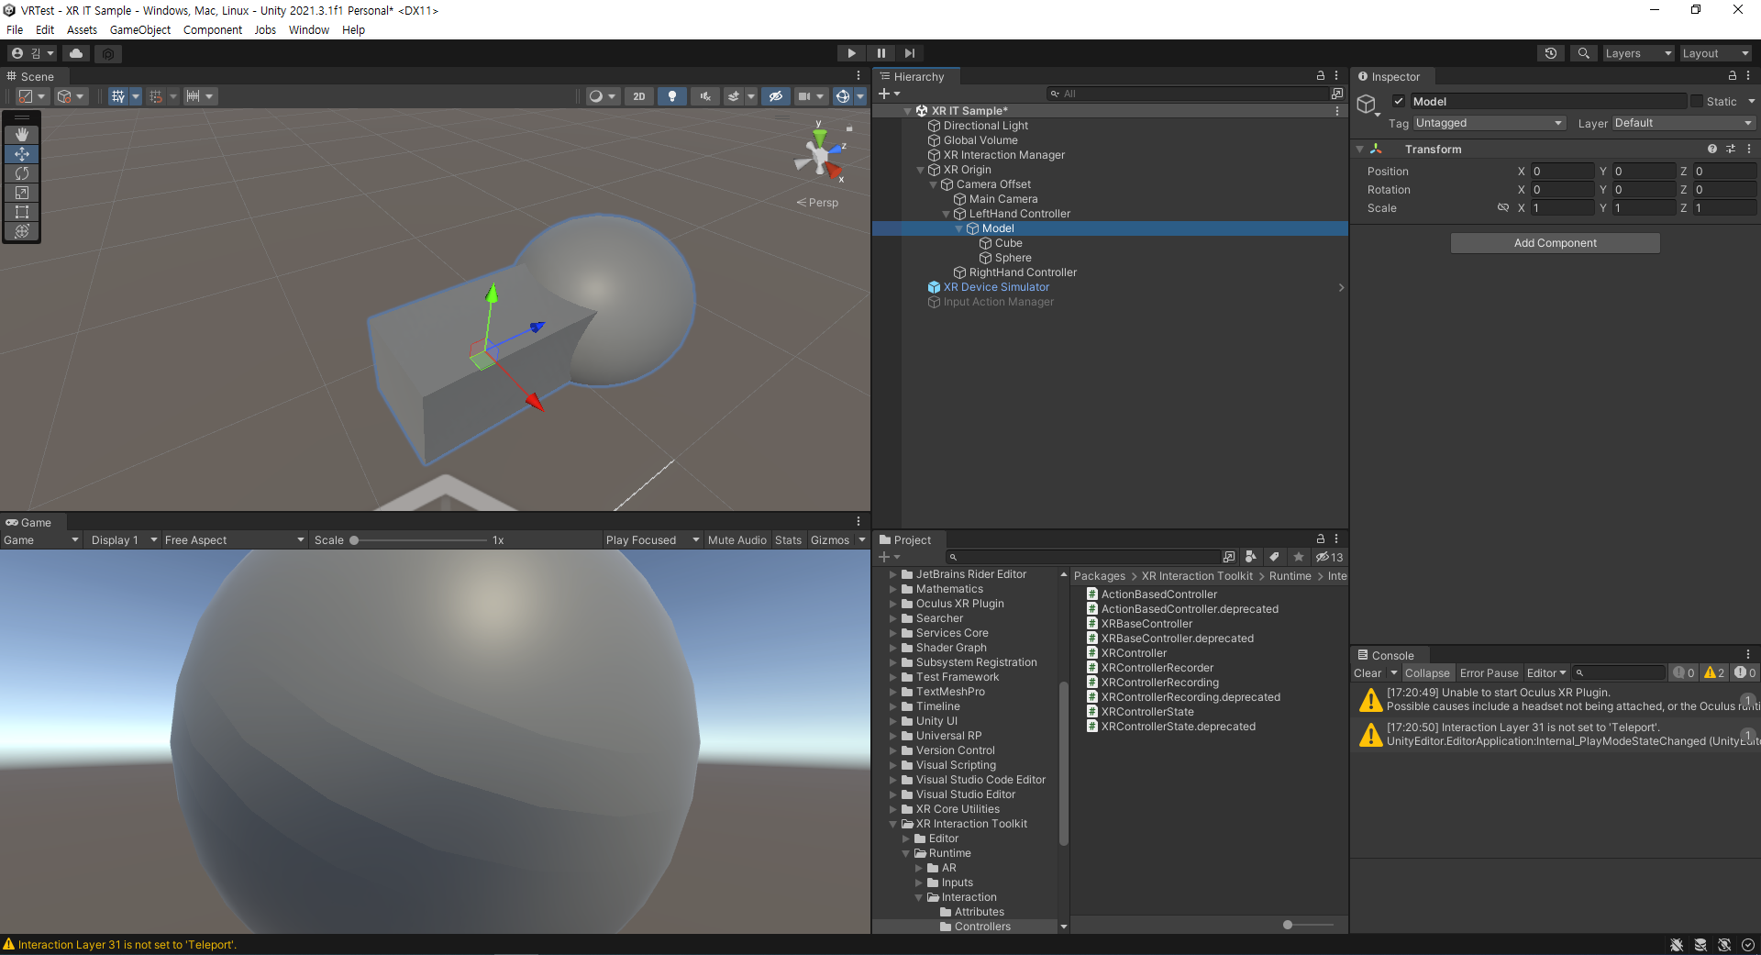Open the Layers dropdown
1761x955 pixels.
click(1639, 53)
